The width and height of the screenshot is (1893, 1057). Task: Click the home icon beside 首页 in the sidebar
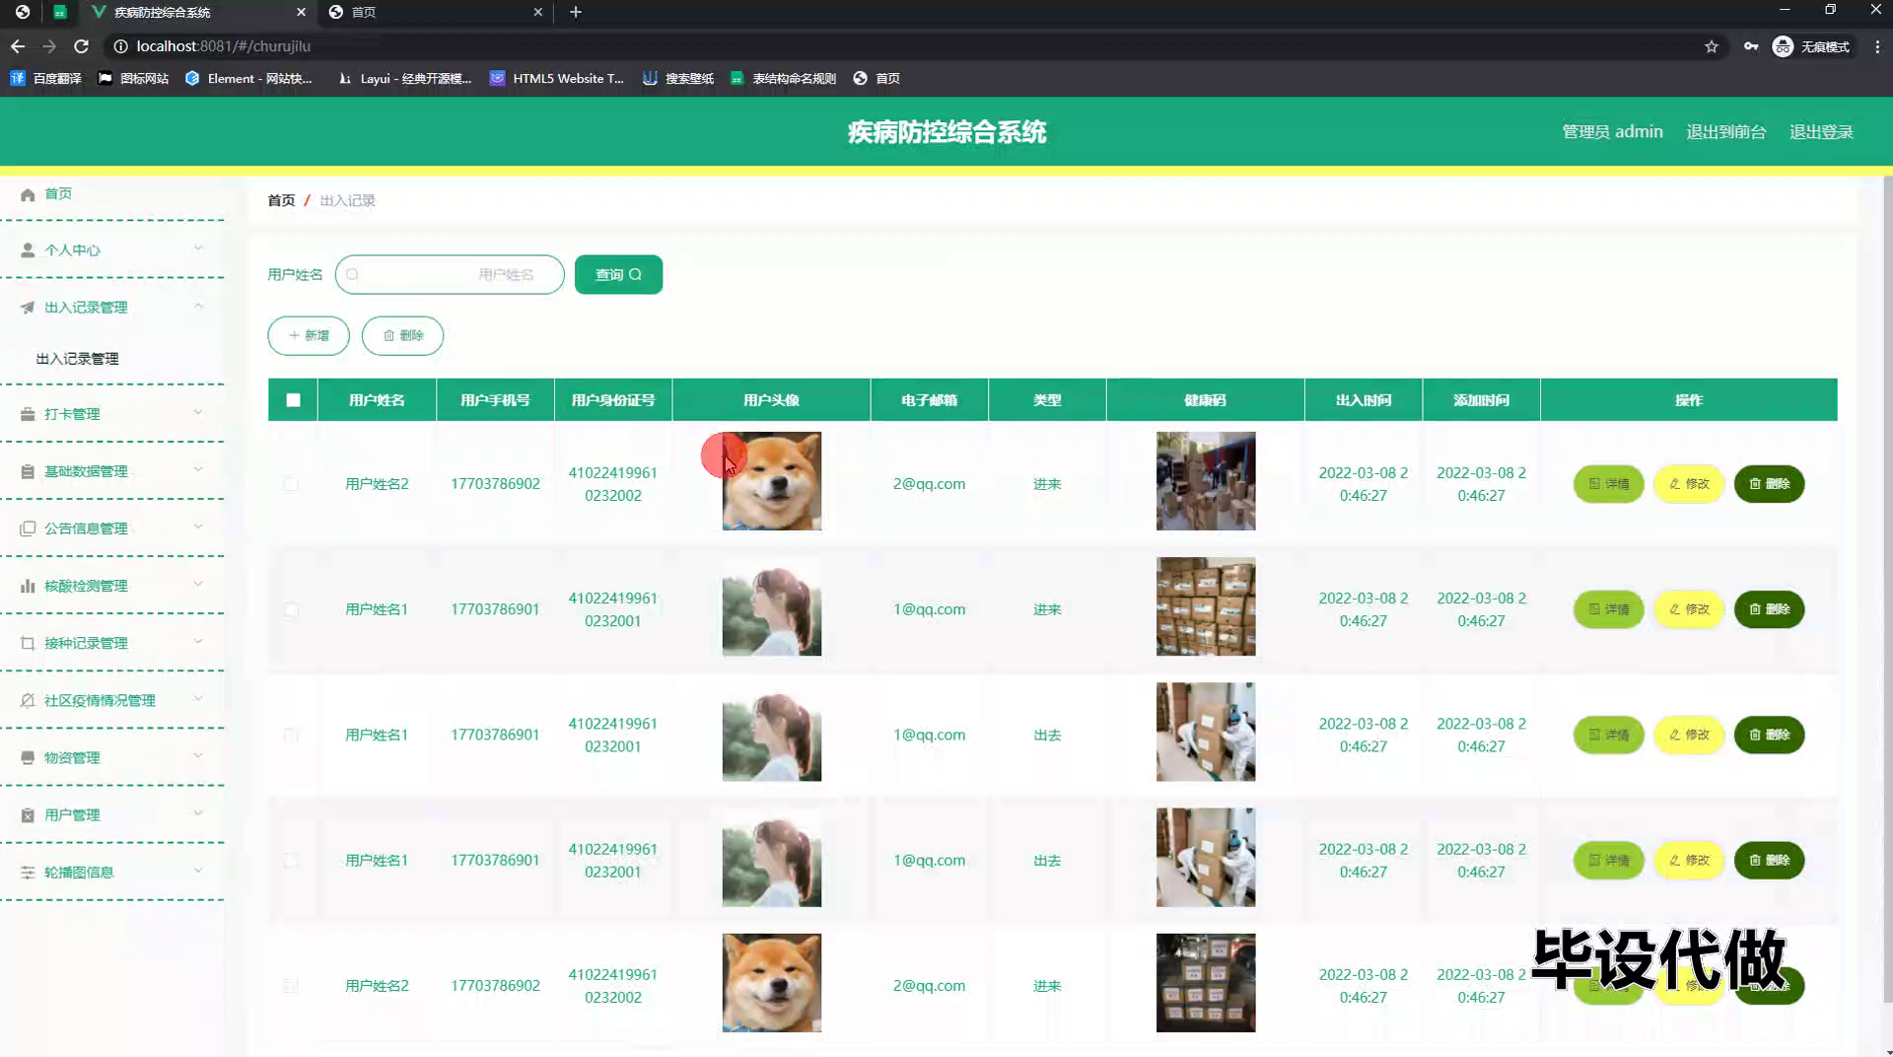click(28, 194)
